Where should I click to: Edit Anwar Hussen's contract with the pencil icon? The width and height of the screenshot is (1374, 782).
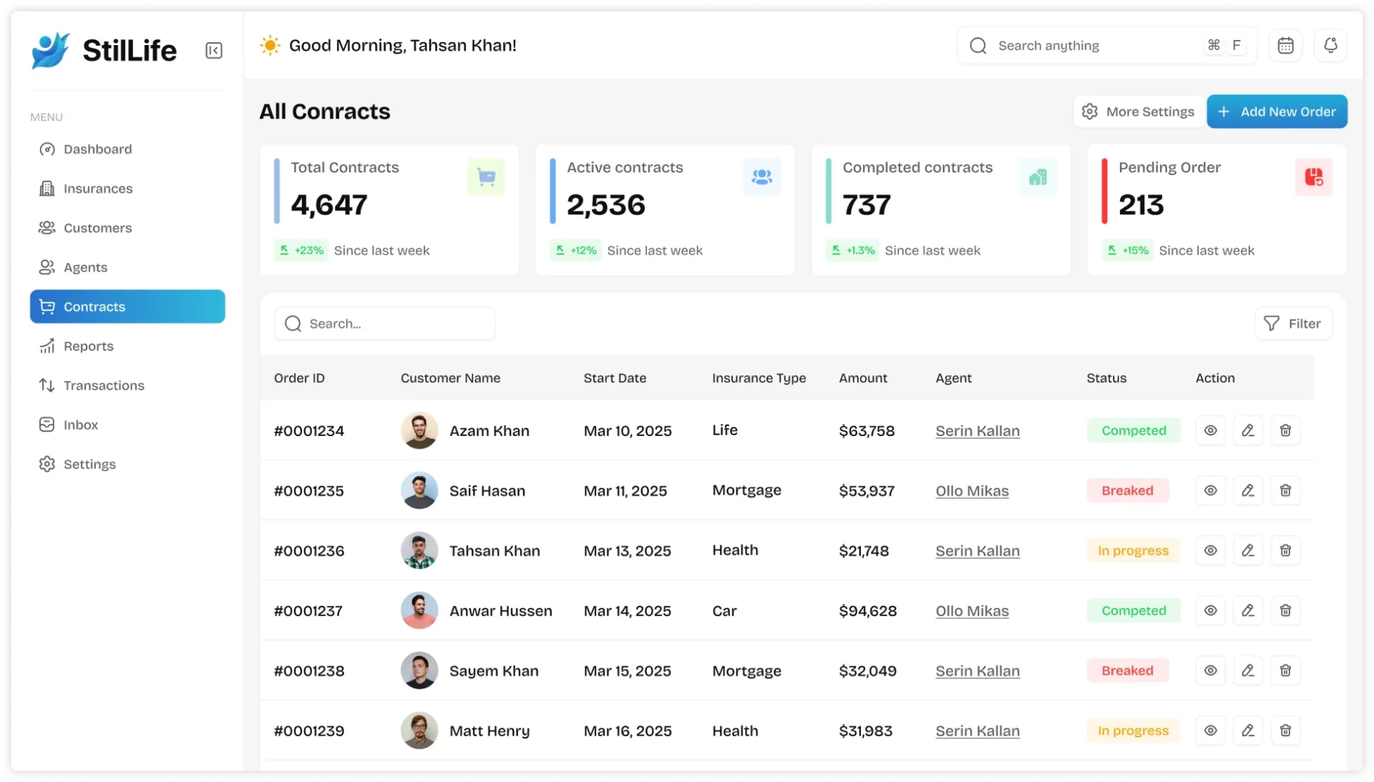coord(1247,610)
